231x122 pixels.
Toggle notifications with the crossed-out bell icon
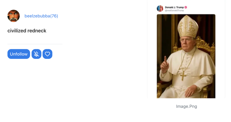tap(36, 54)
